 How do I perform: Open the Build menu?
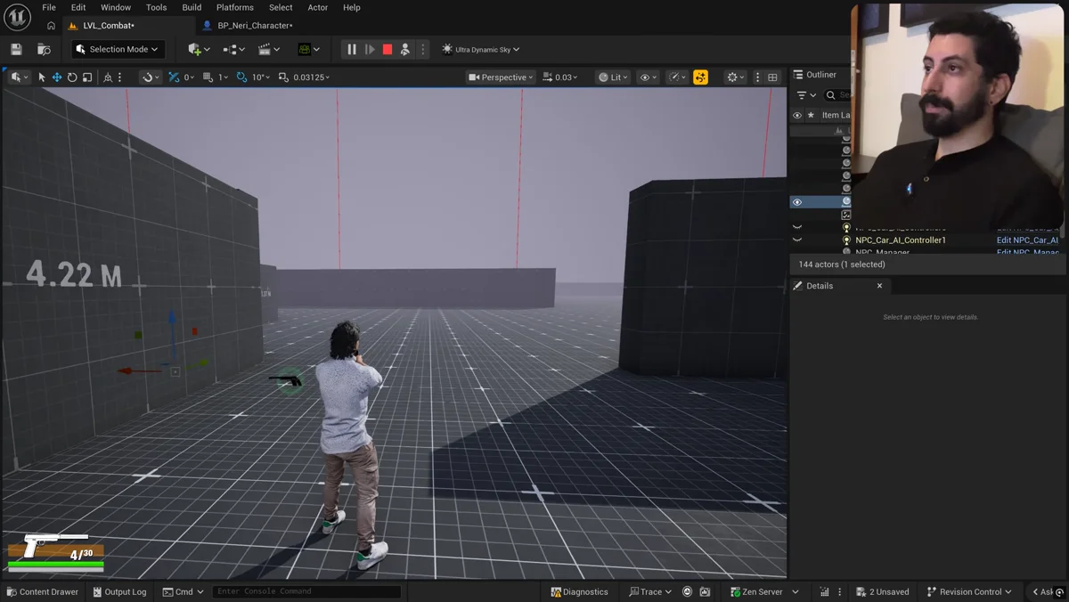tap(192, 7)
